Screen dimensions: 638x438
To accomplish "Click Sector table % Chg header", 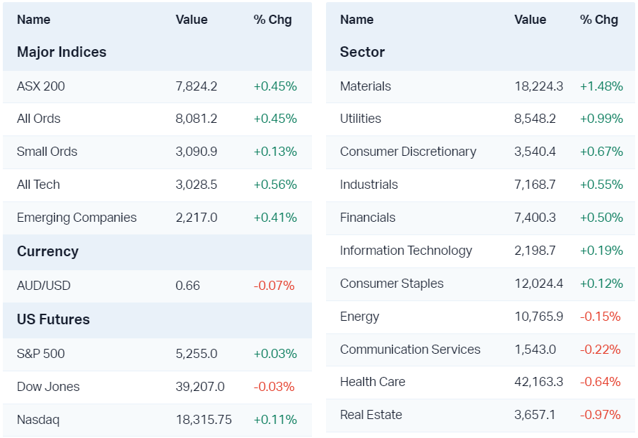I will [599, 20].
